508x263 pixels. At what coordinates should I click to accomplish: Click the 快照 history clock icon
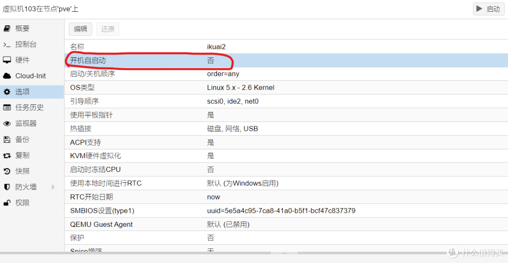[7, 171]
